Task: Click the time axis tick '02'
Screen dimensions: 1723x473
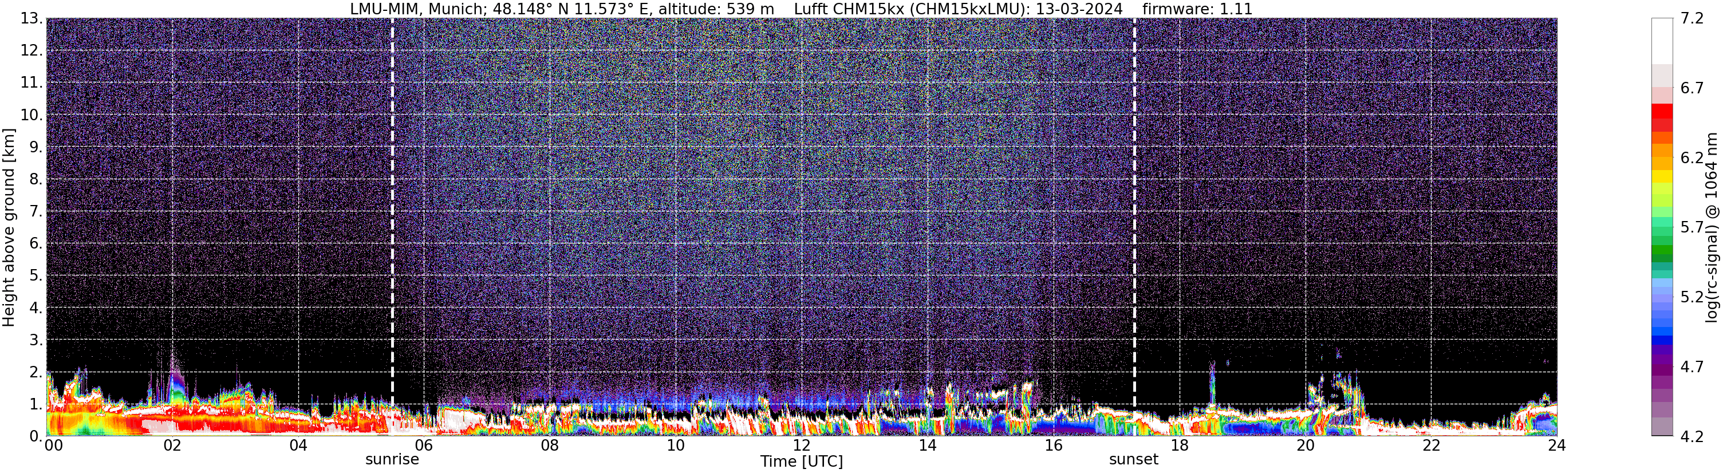Action: (x=172, y=446)
